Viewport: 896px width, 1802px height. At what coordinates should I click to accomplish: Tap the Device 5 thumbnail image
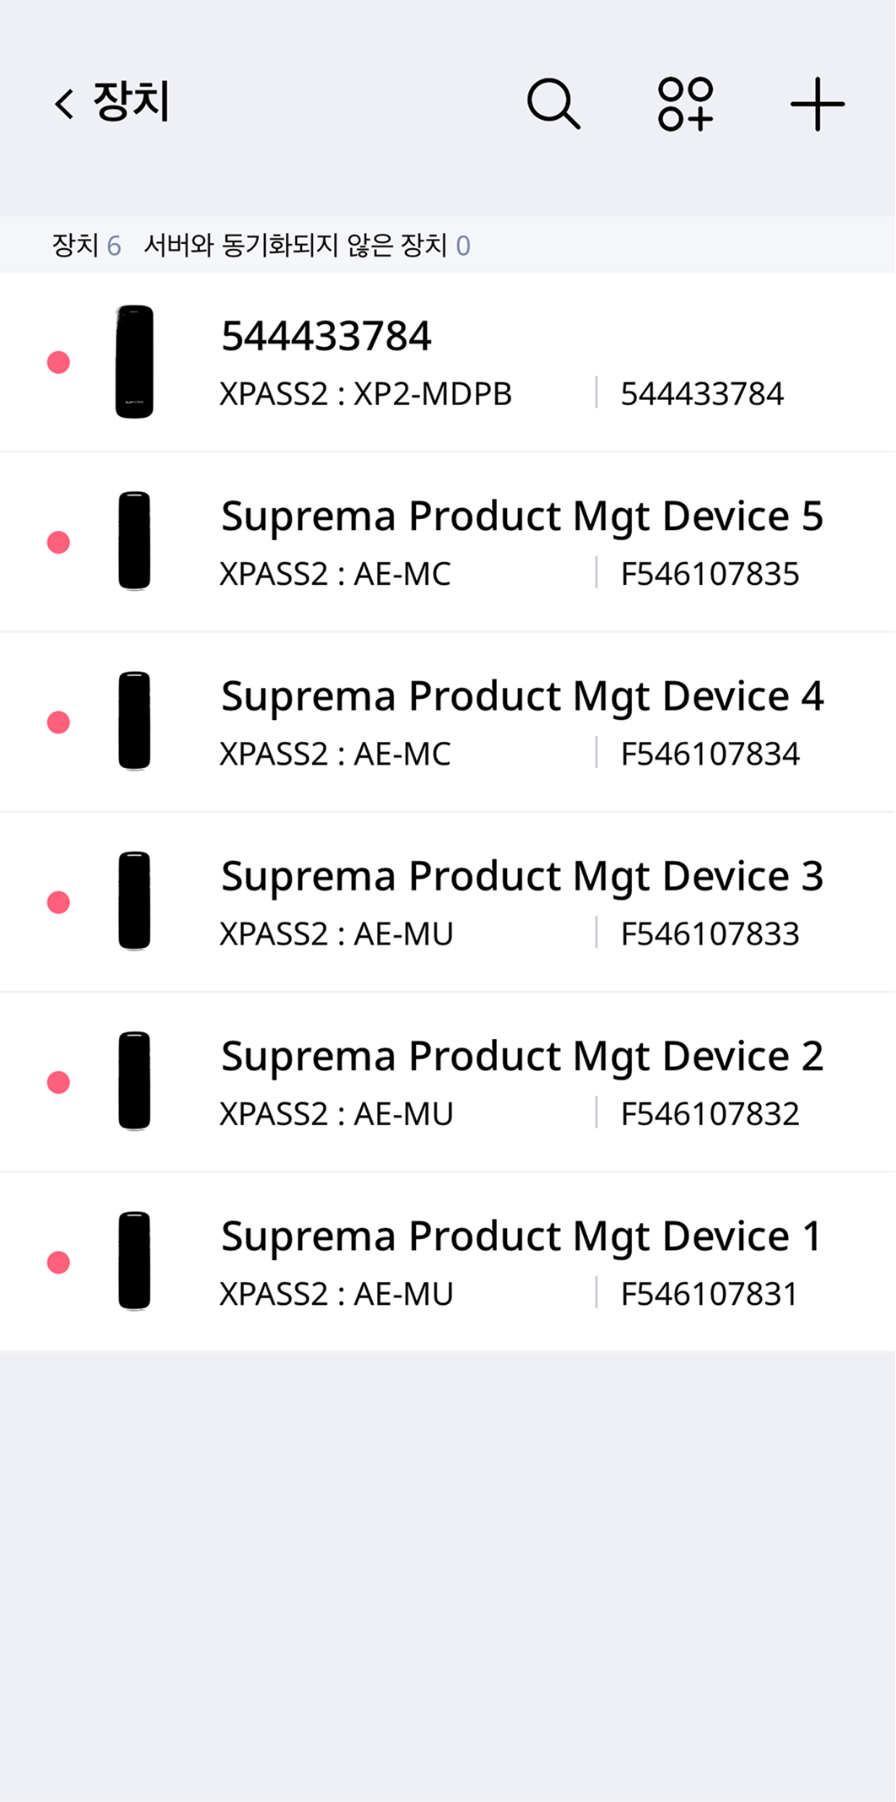(134, 541)
